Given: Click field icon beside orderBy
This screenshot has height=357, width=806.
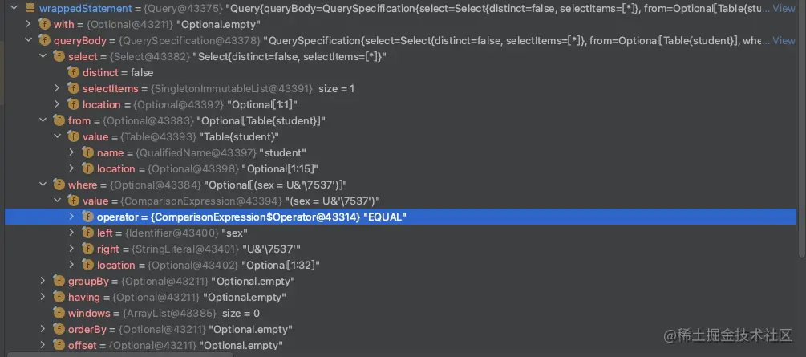Looking at the screenshot, I should click(59, 329).
